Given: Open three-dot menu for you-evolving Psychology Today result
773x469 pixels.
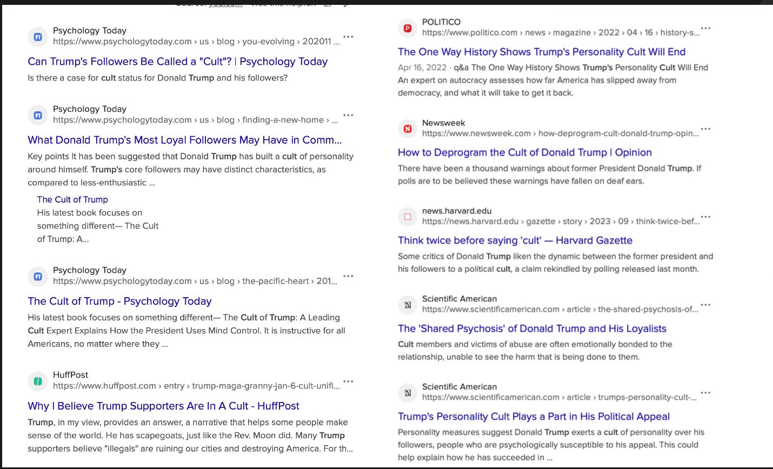Looking at the screenshot, I should coord(348,37).
